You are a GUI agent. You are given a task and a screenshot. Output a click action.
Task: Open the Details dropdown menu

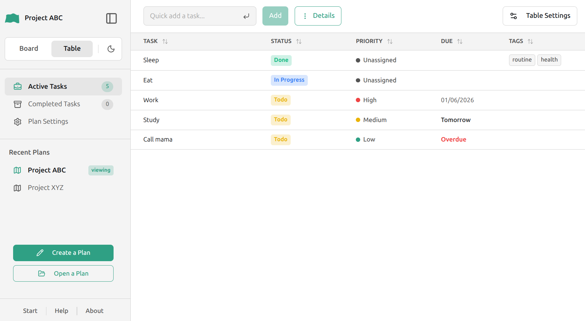318,16
